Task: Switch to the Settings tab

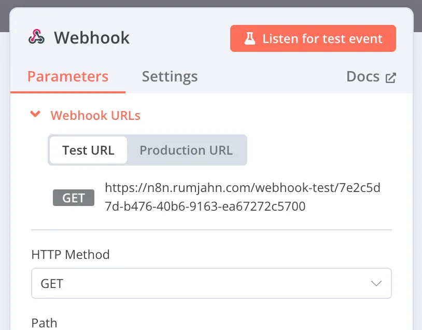Action: tap(170, 77)
